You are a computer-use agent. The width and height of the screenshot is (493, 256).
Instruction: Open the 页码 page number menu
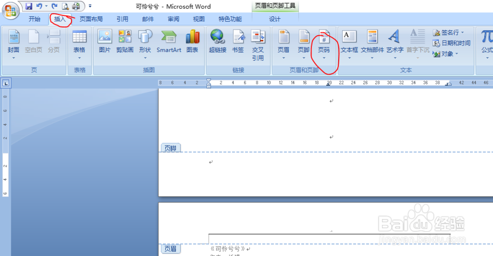point(324,44)
